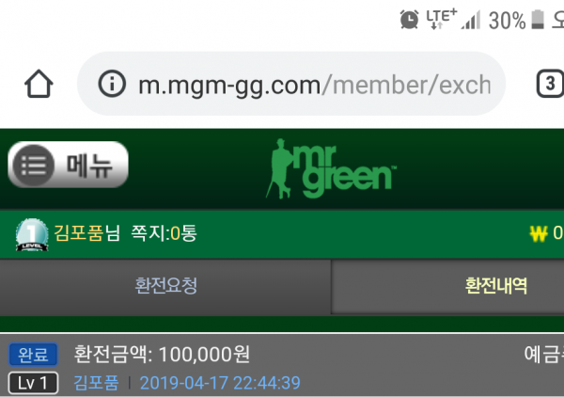Click the 2019-04-17 22:44:39 timestamp

(x=220, y=383)
